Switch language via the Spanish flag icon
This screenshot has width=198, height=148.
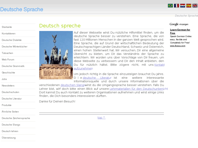(x=189, y=5)
